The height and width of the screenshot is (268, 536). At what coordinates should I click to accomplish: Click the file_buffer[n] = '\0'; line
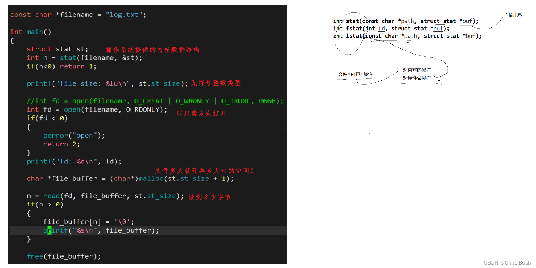click(89, 222)
